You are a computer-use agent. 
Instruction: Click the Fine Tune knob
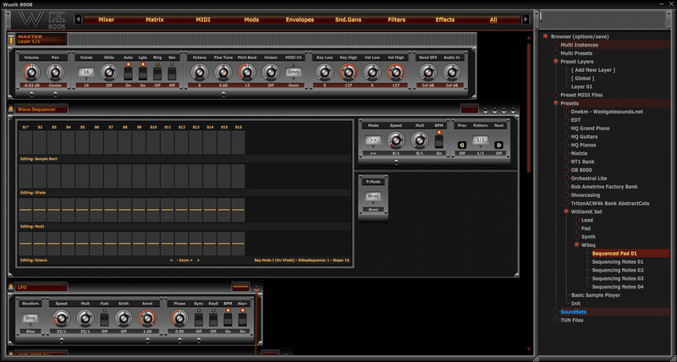coord(223,73)
